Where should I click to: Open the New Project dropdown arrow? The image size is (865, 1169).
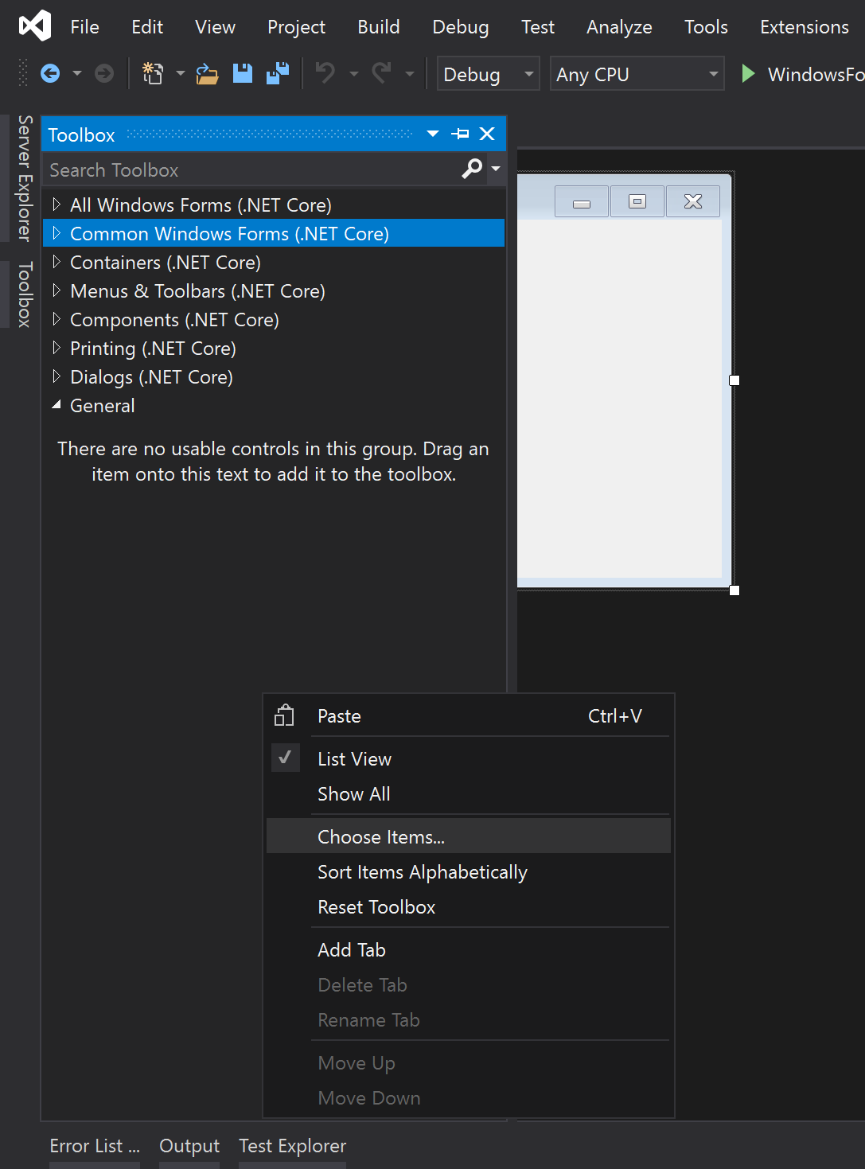181,74
